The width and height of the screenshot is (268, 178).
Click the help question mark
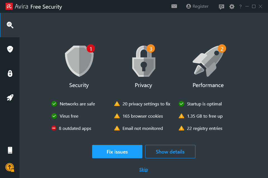[x=240, y=6]
